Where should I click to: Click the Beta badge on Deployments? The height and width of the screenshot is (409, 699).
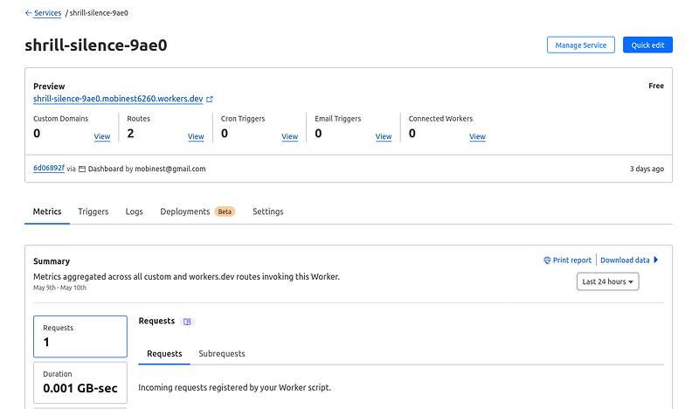tap(225, 211)
